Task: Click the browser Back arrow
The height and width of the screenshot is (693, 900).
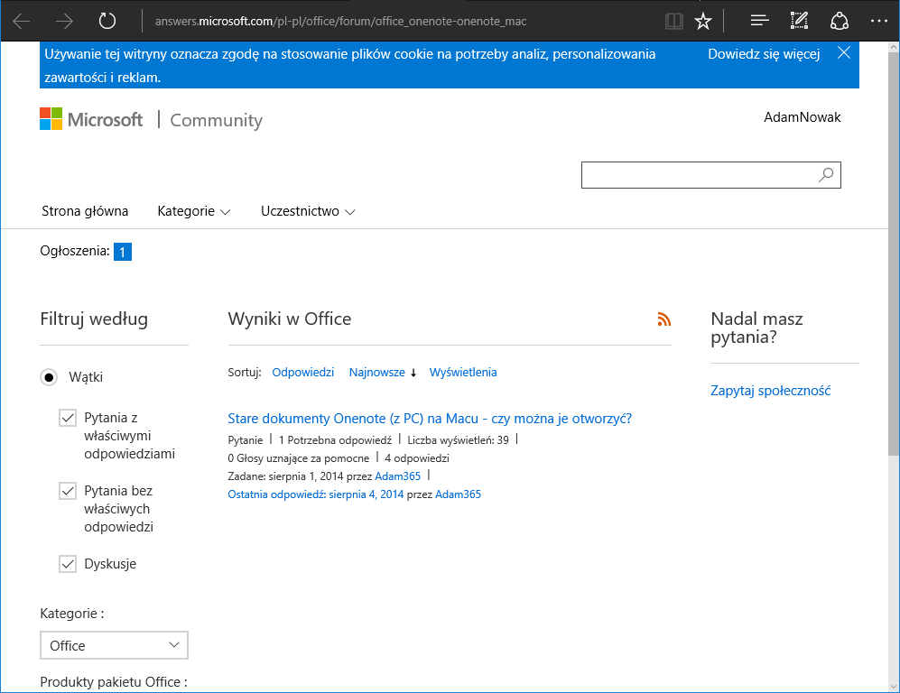Action: click(22, 22)
